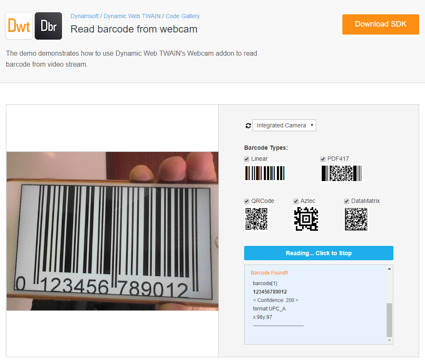Uncheck the DataMatrix checkbox

click(x=347, y=201)
